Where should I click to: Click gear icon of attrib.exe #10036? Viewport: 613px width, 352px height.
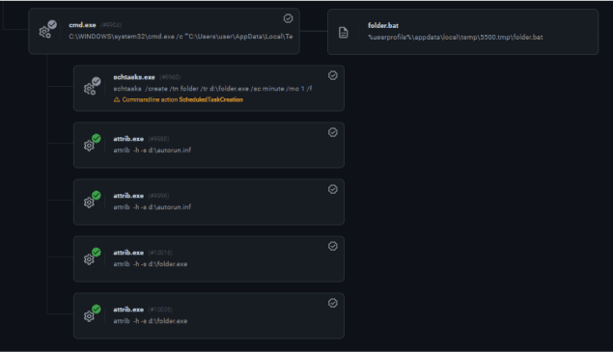(x=90, y=315)
